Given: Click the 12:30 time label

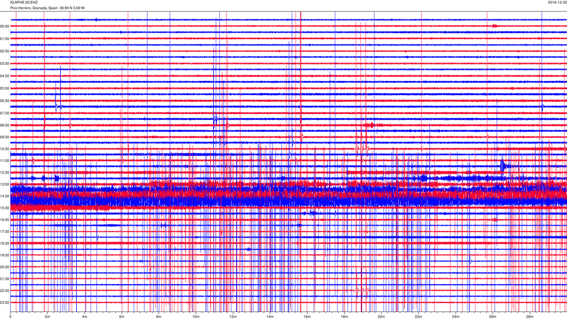Looking at the screenshot, I should pos(5,172).
